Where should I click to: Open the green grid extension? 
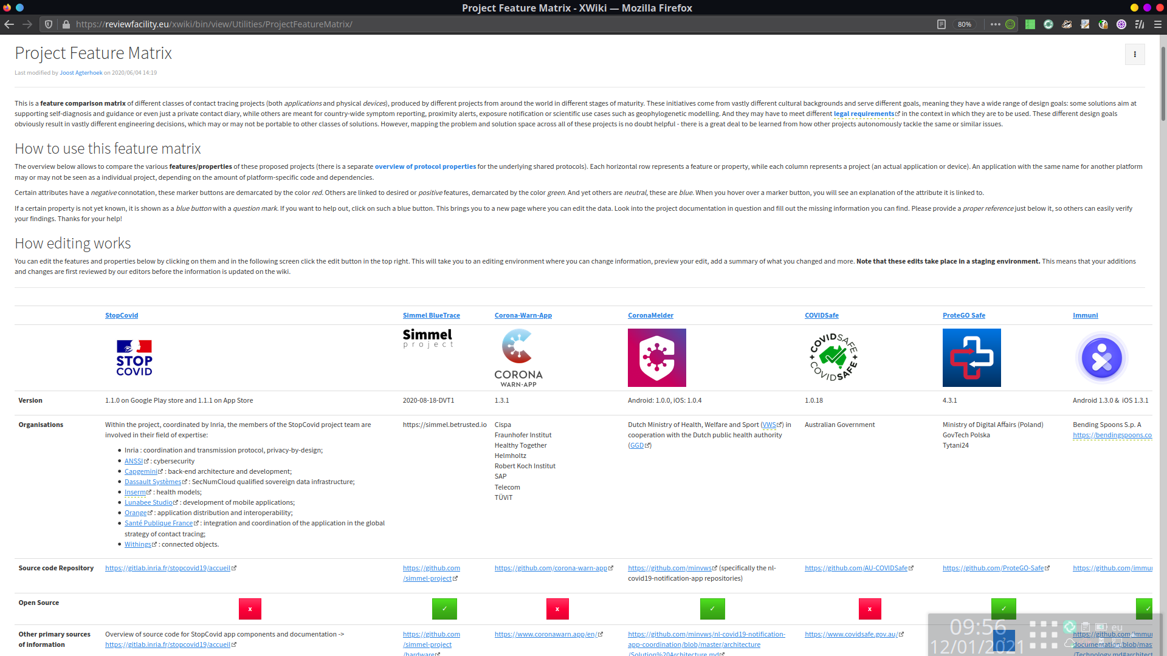[x=1030, y=24]
